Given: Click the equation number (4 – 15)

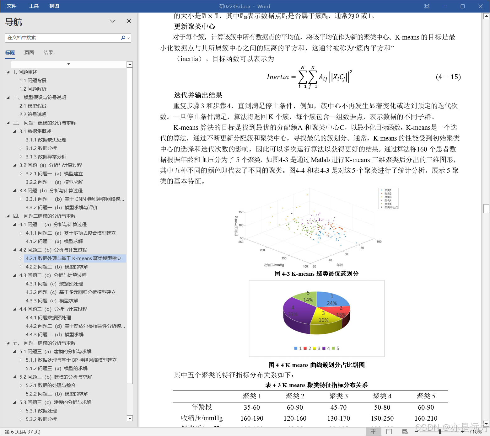Looking at the screenshot, I should 448,77.
